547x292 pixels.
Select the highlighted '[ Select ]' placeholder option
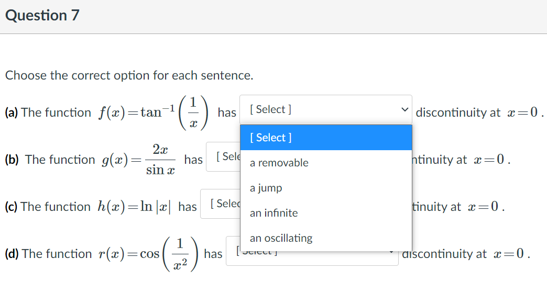point(326,138)
